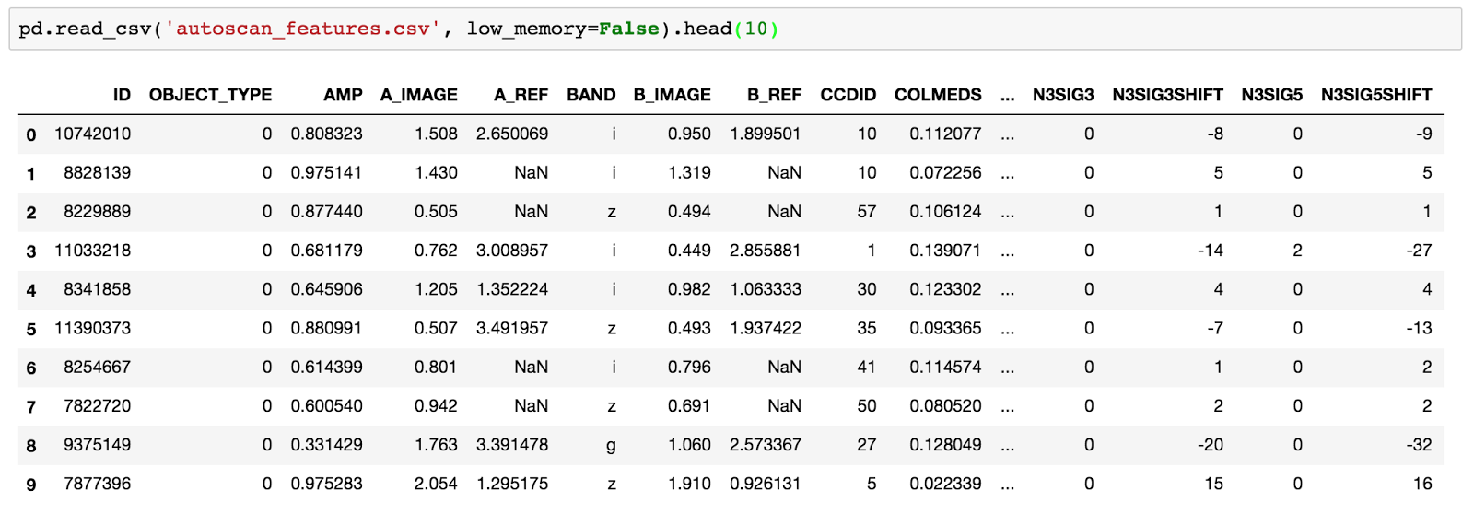This screenshot has height=514, width=1474.
Task: Click the 'g' band cell in row 8
Action: 611,445
